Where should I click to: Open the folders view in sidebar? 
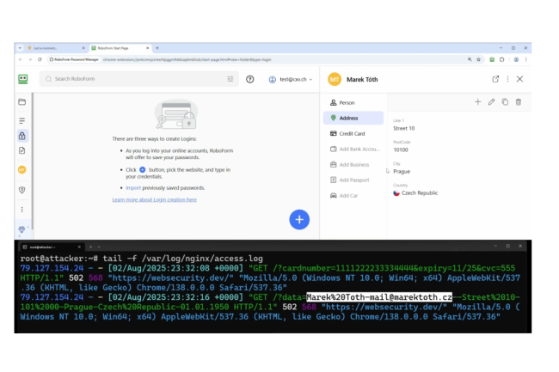coord(22,102)
